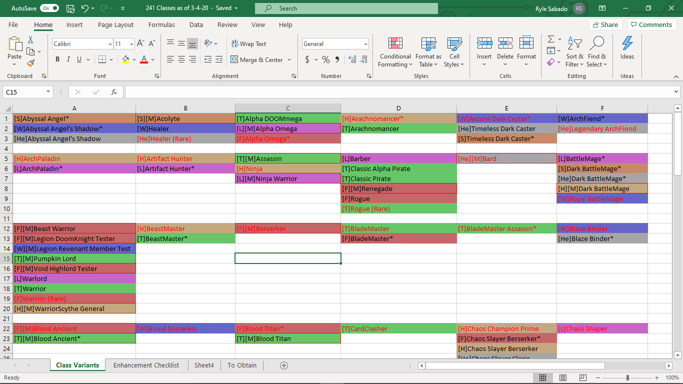Switch to Enhancement Checklist sheet tab

click(146, 365)
